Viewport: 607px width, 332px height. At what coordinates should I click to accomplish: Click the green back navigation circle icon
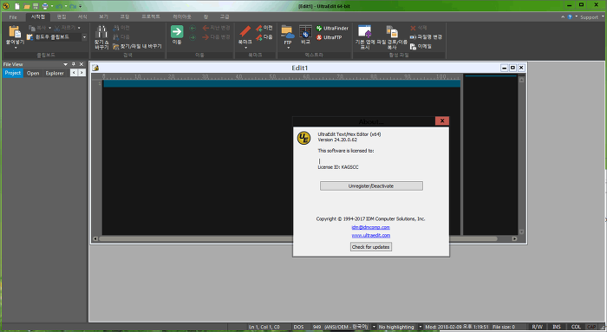193,28
